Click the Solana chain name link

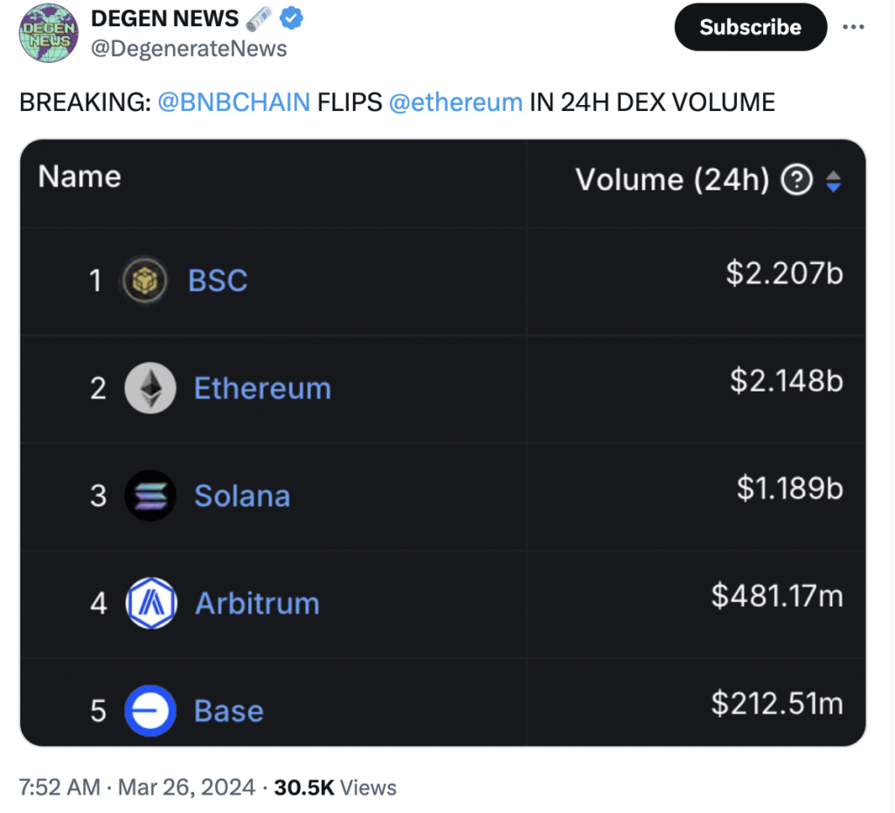242,496
